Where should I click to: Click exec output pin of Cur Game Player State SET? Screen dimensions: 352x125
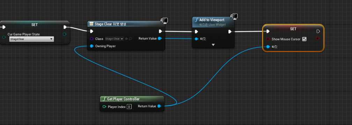tap(65, 27)
